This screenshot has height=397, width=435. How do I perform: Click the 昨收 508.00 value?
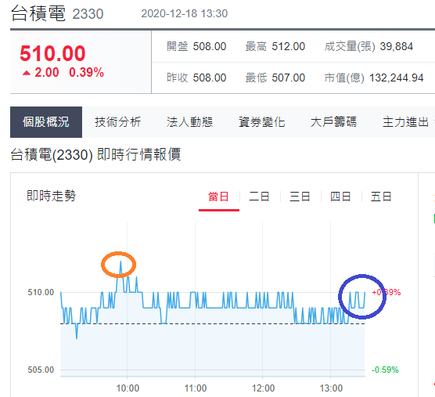[210, 78]
